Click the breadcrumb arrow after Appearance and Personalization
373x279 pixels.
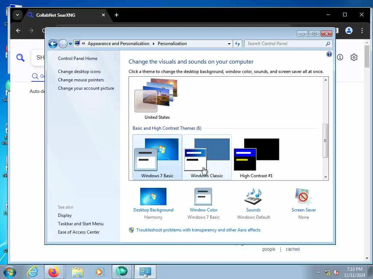point(153,44)
